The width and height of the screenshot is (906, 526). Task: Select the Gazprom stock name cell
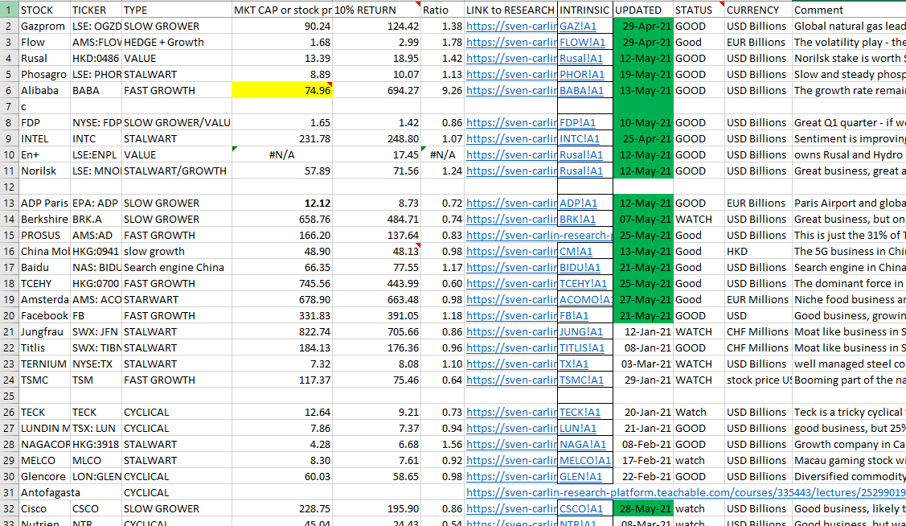coord(44,26)
